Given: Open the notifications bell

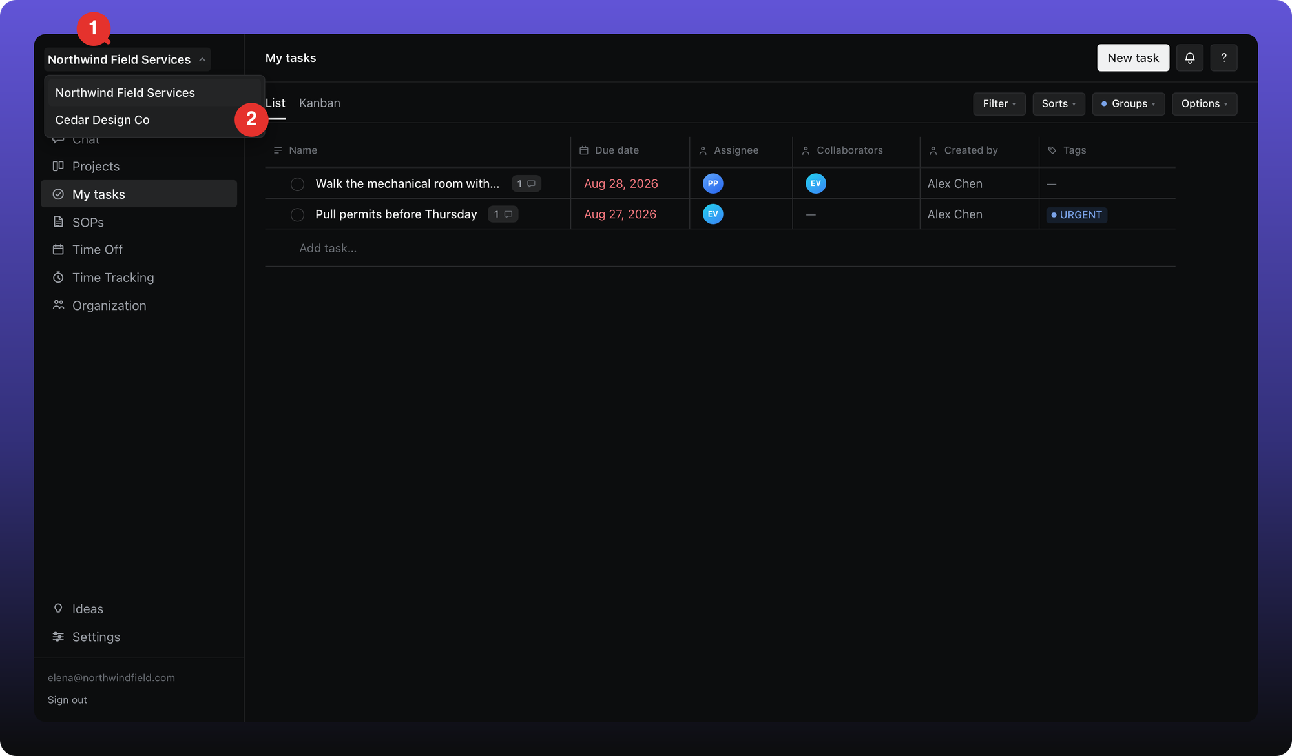Looking at the screenshot, I should point(1189,58).
